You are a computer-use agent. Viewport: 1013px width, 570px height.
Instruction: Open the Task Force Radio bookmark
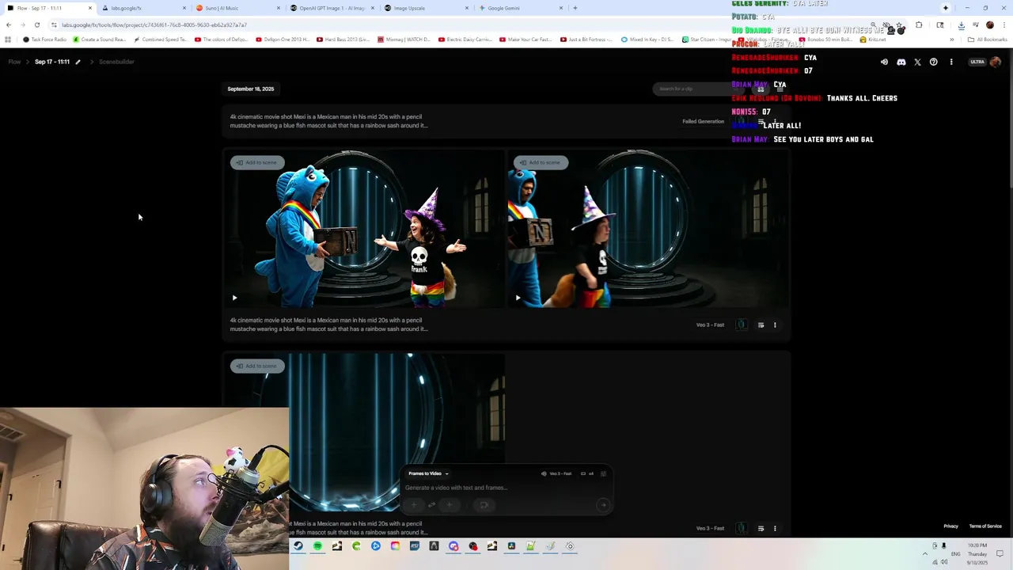(x=44, y=39)
